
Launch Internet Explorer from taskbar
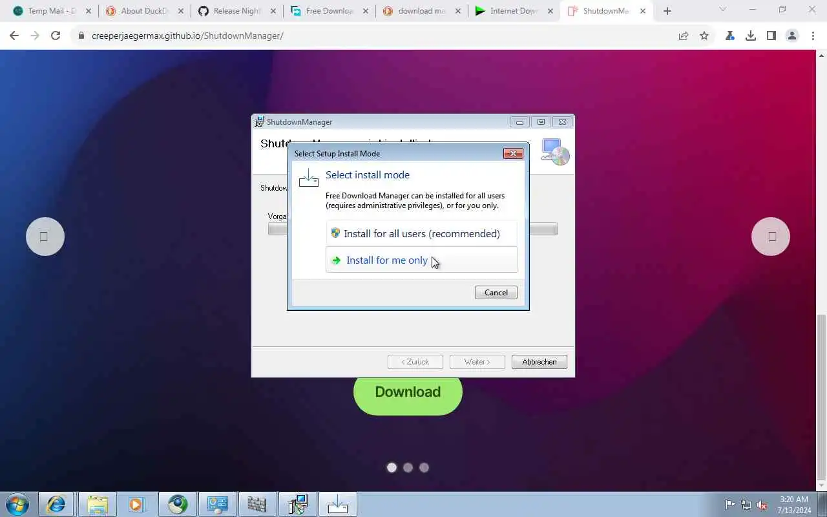pos(57,505)
